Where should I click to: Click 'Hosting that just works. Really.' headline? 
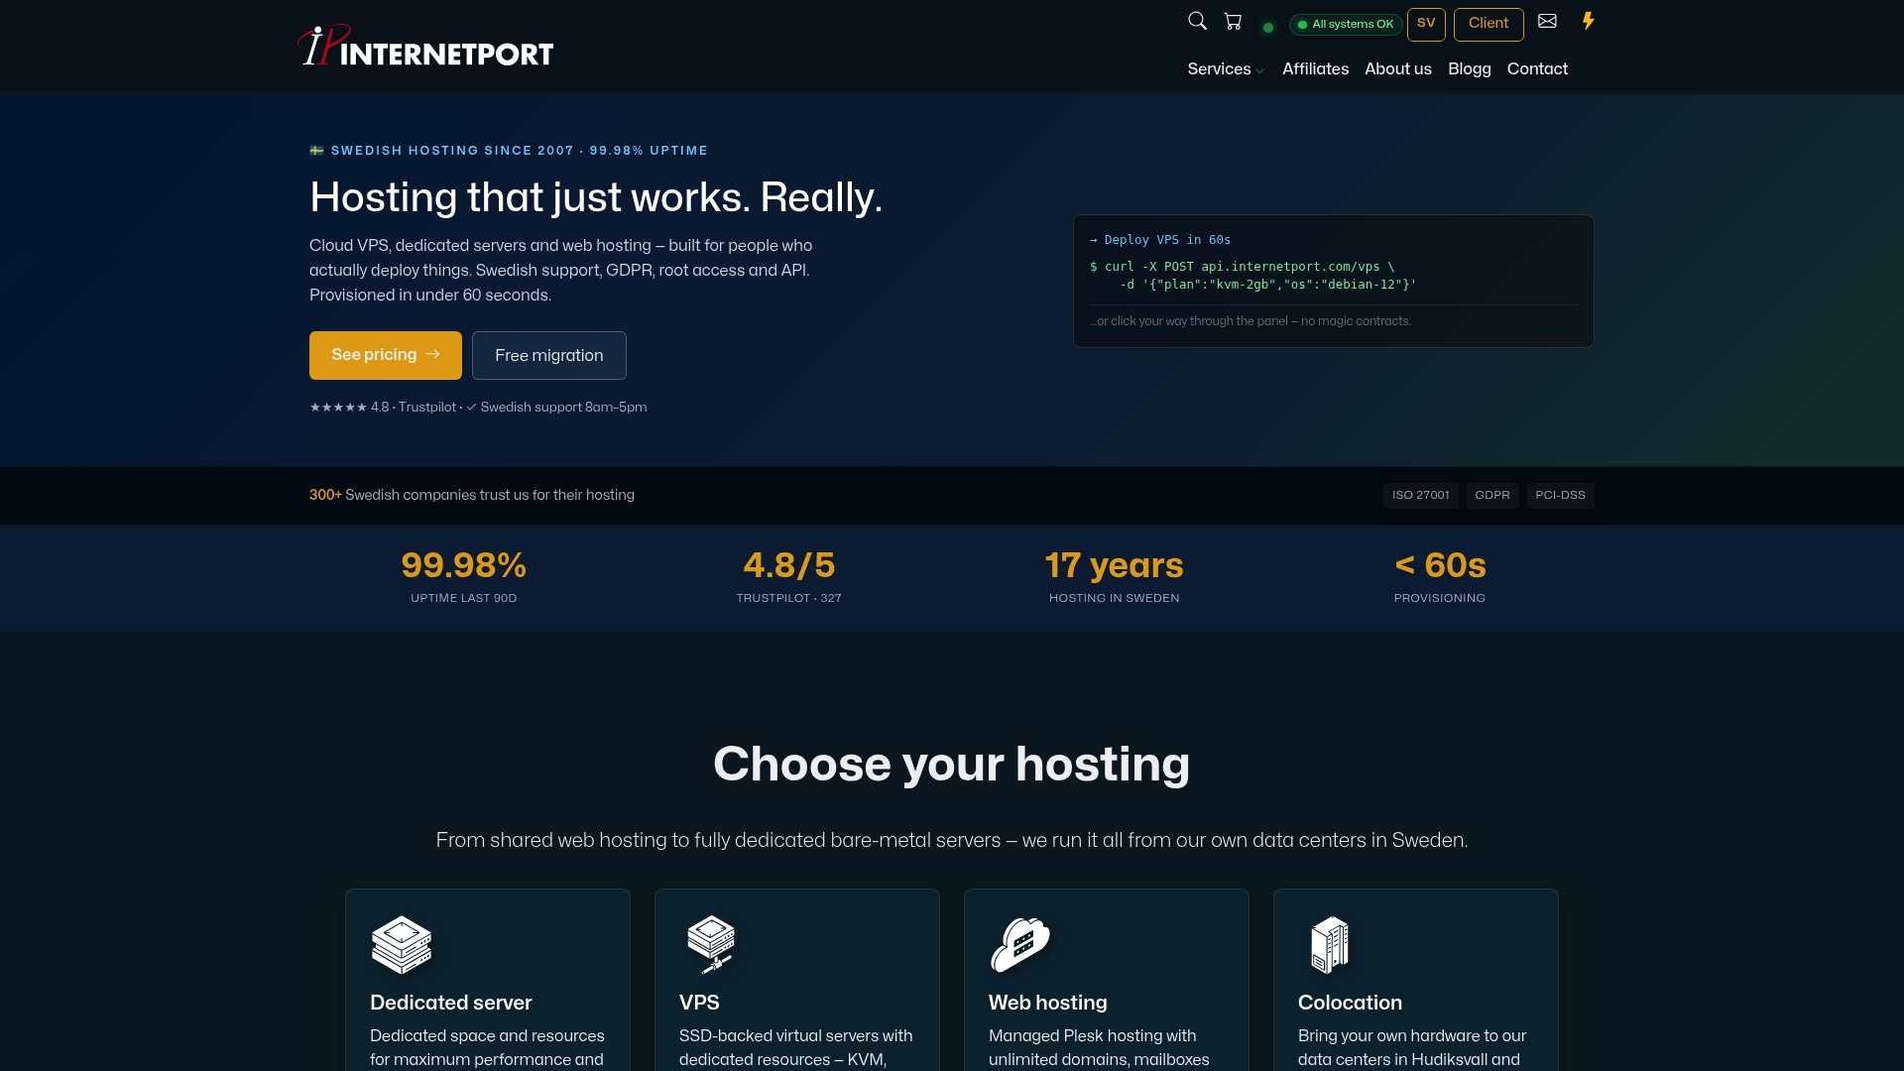click(x=595, y=197)
